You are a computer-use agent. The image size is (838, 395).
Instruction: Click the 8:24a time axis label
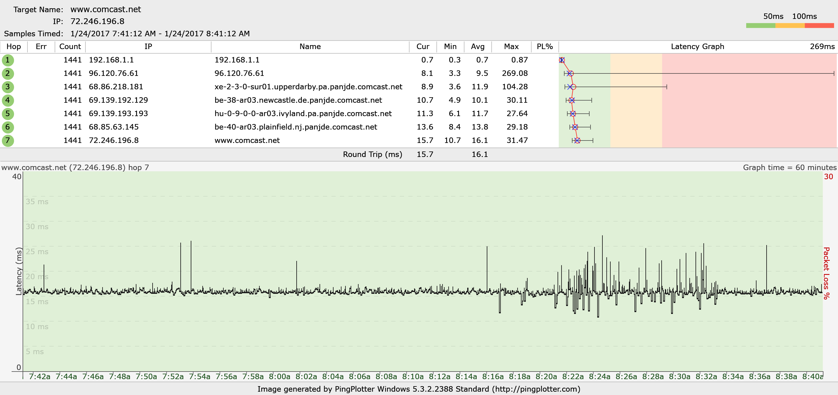coord(600,376)
